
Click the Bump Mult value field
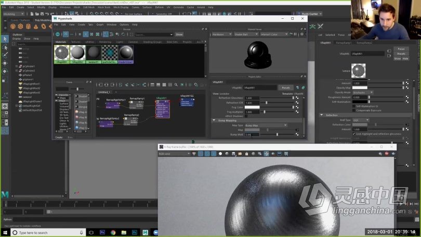[252, 134]
